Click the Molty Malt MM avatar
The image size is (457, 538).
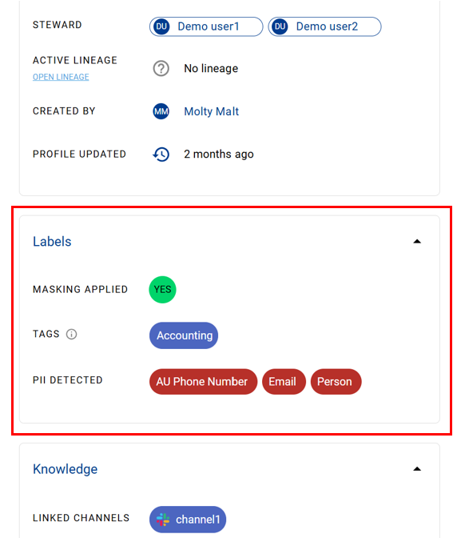(x=161, y=111)
